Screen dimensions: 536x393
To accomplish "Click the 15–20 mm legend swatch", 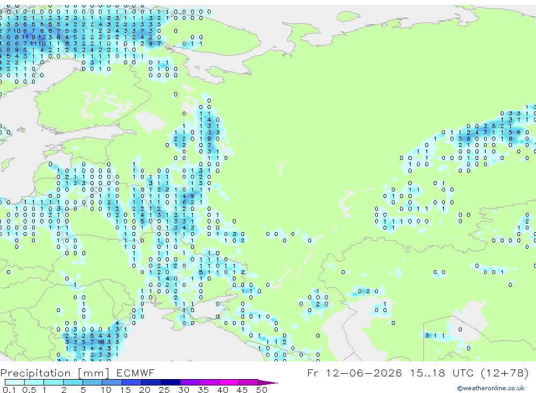I will click(132, 382).
